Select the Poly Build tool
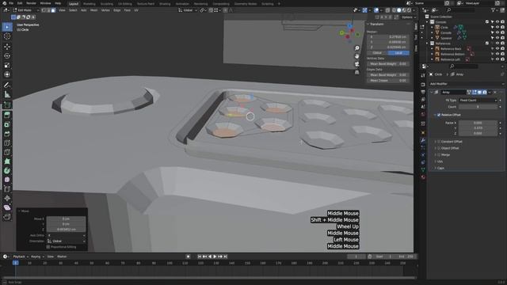Screen dimensions: 507x285 (7, 161)
